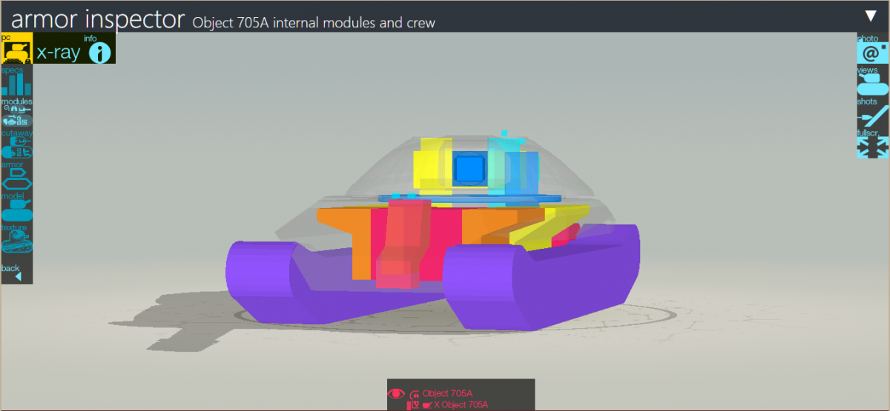Open the specs bar chart view

pos(16,80)
